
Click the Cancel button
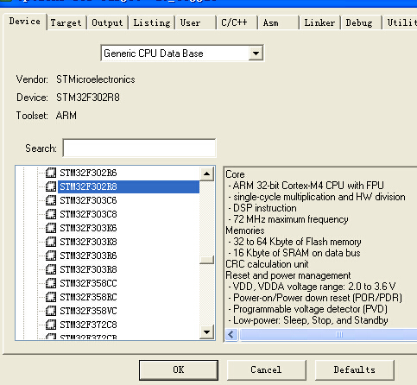point(266,369)
